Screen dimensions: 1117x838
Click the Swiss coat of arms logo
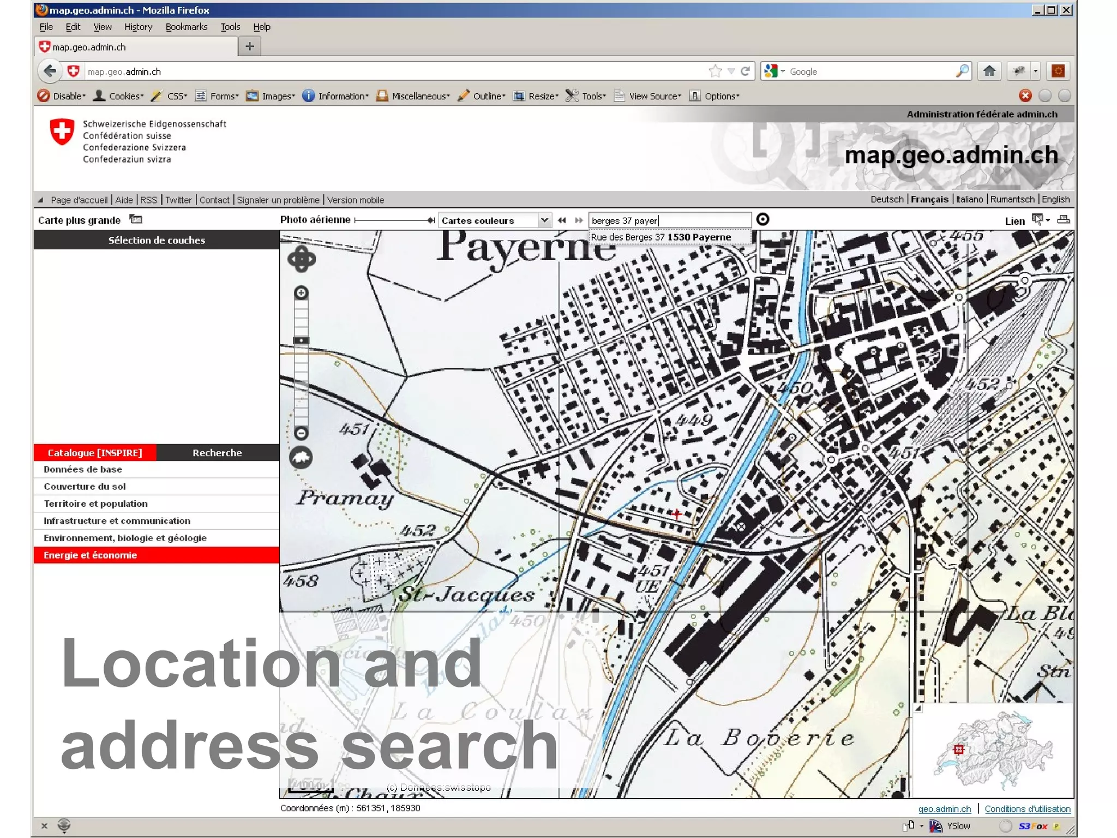(62, 131)
